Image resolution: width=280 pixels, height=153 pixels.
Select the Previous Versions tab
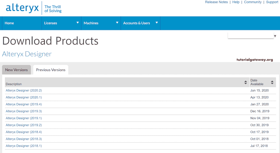pos(51,70)
